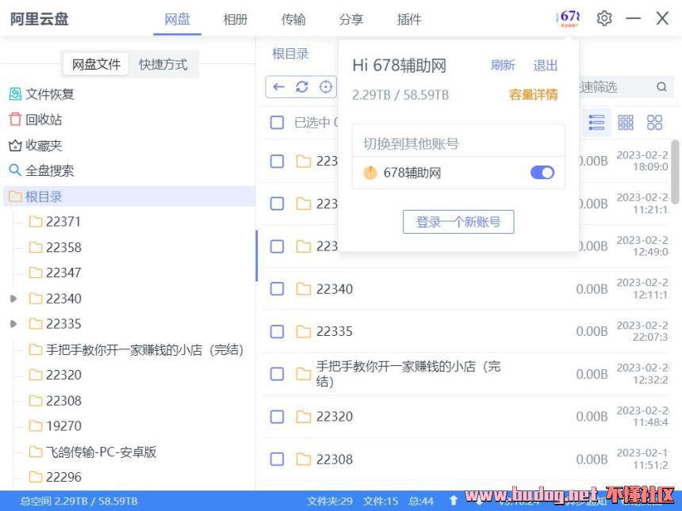This screenshot has height=511, width=682.
Task: Click the search magnifier in quick filter
Action: 661,87
